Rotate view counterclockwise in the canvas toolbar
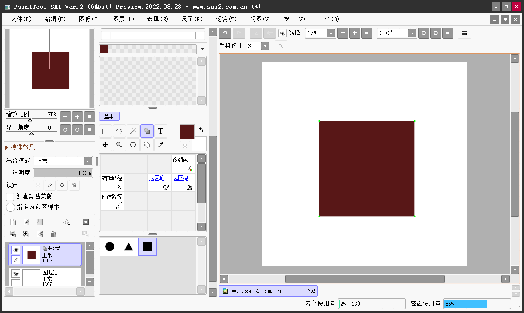Viewport: 524px width, 313px height. (424, 33)
